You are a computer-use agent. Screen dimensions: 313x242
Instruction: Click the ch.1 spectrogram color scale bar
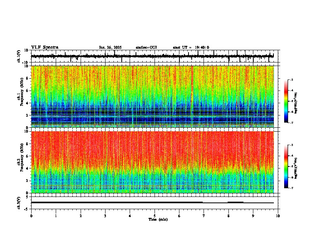pyautogui.click(x=286, y=101)
